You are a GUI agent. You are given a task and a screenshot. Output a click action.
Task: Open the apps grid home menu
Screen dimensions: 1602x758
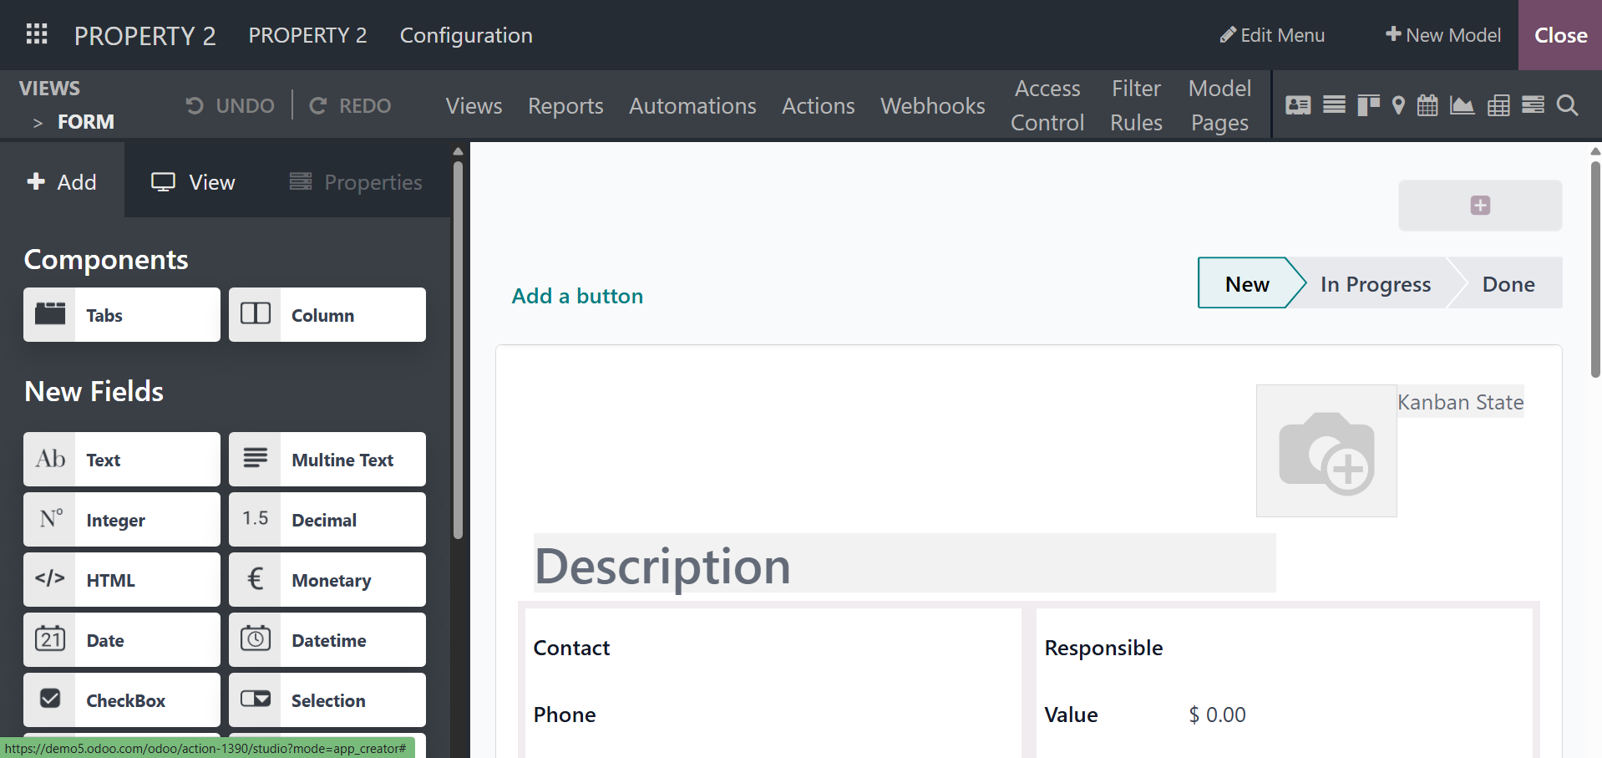pos(37,35)
